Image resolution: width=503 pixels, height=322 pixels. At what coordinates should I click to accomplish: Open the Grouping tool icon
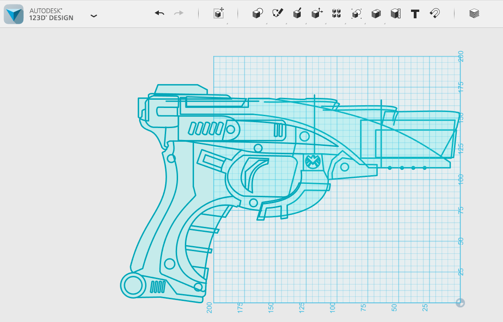coord(356,14)
